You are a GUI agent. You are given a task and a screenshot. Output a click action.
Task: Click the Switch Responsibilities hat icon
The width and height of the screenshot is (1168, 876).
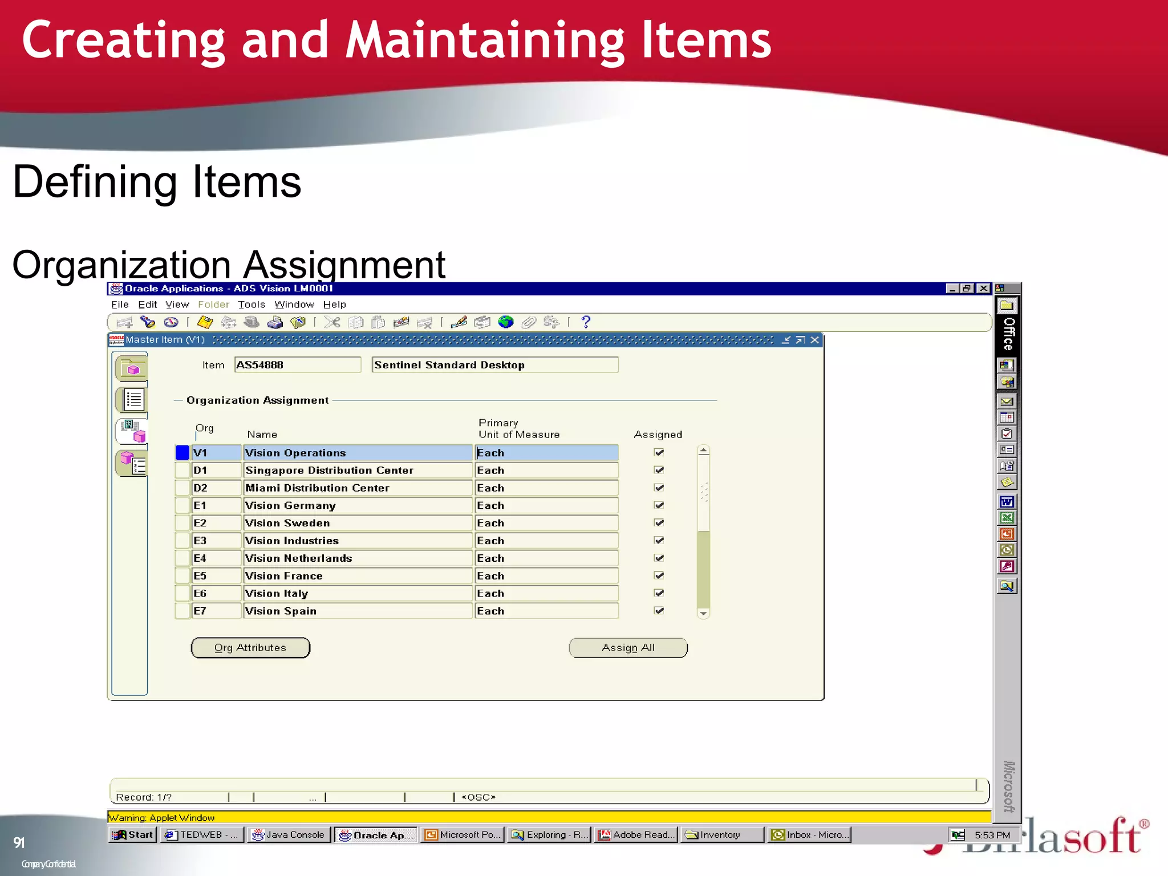tap(252, 322)
